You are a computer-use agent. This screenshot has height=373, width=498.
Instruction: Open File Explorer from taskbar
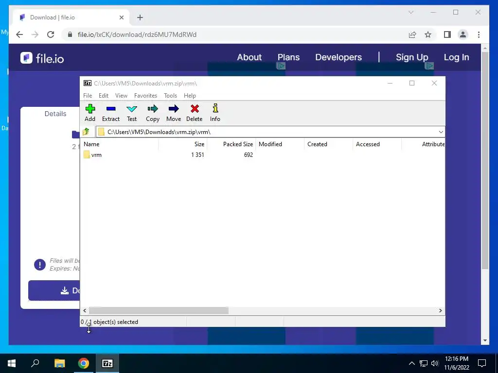59,363
